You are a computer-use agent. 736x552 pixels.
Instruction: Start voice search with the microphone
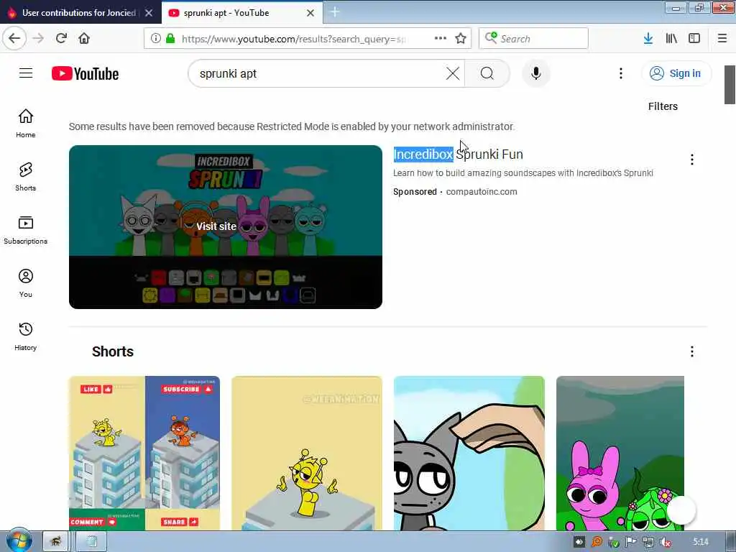tap(535, 73)
